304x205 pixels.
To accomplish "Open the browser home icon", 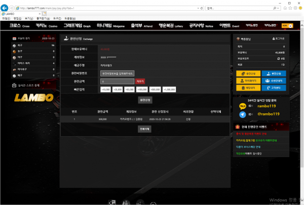I will [285, 8].
